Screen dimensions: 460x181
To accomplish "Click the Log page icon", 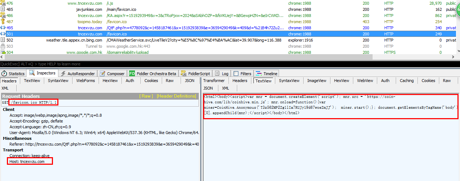I will tap(217, 74).
